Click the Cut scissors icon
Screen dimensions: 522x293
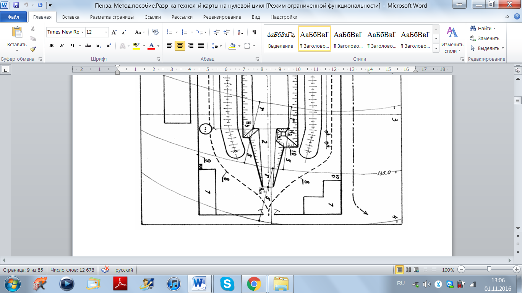pos(33,29)
